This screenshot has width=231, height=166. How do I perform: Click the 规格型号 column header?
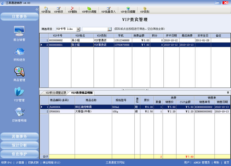pyautogui.click(x=123, y=100)
